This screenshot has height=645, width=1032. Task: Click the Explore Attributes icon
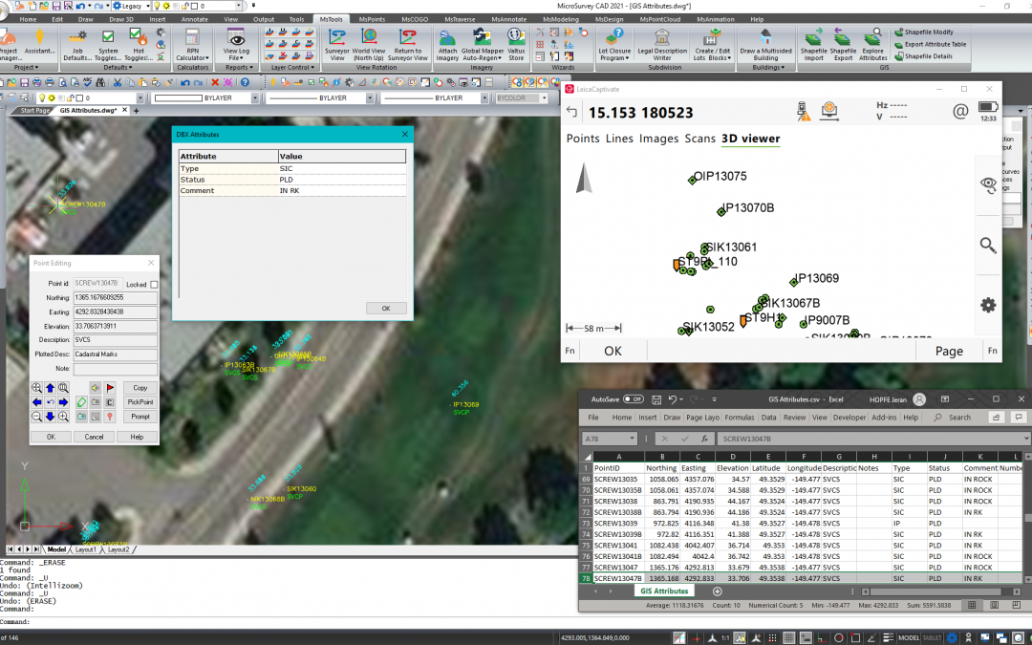point(873,40)
